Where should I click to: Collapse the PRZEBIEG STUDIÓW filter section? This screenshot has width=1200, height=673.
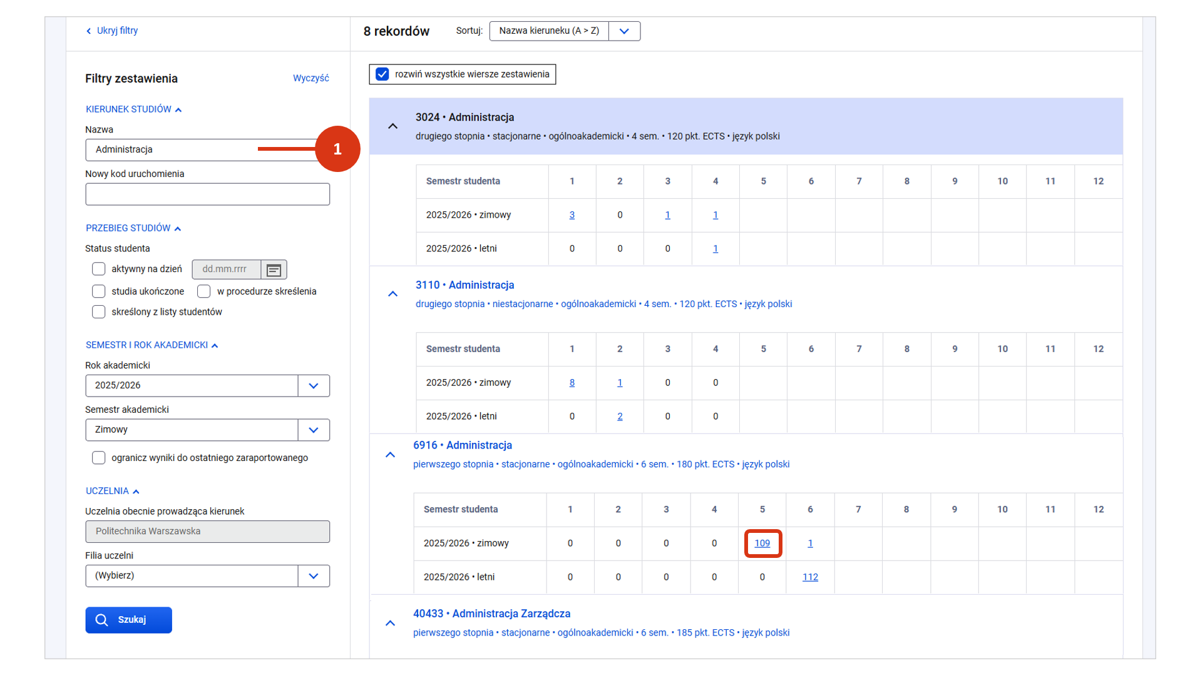coord(133,228)
